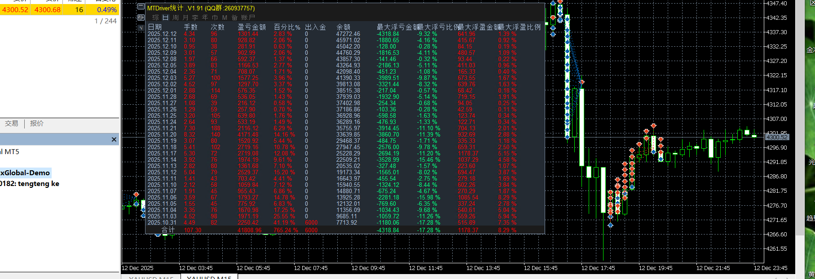Click the 2025.11.20 date row
The image size is (815, 279).
(x=162, y=134)
